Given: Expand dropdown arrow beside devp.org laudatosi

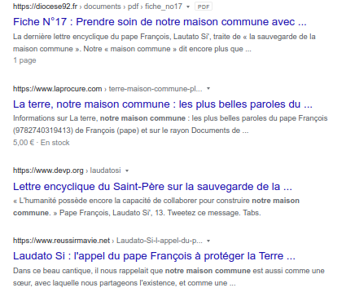Looking at the screenshot, I should tap(127, 170).
